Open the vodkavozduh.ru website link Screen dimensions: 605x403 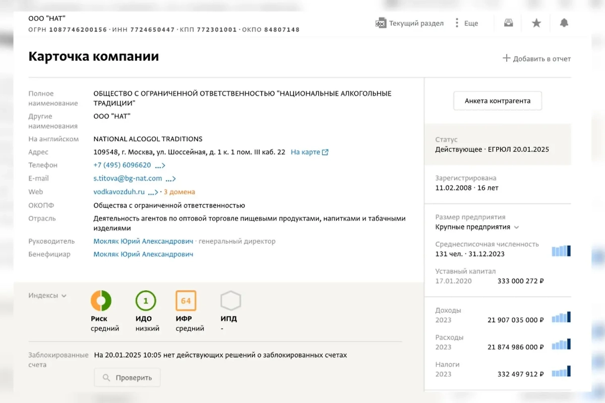point(119,191)
